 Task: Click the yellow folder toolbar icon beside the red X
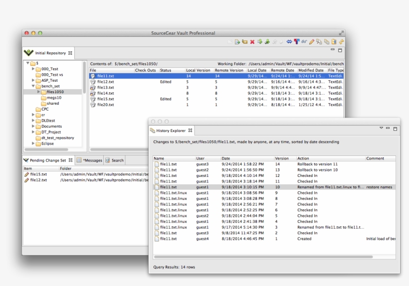coord(245,42)
